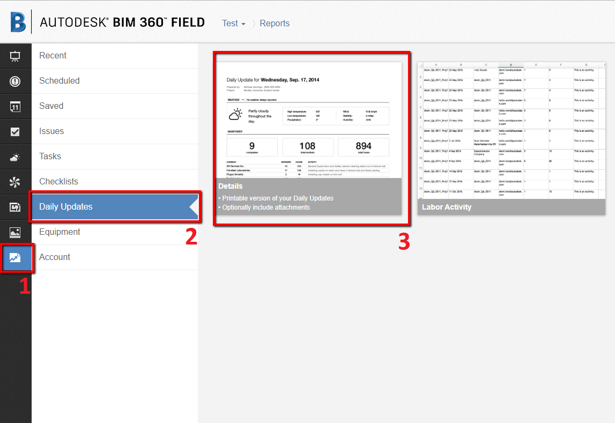The height and width of the screenshot is (423, 615).
Task: Expand the Test project dropdown
Action: (x=233, y=23)
